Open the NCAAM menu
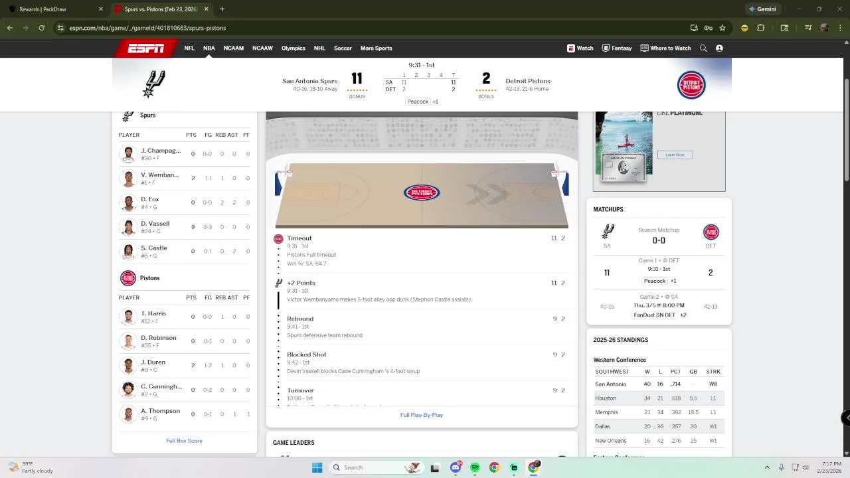850x478 pixels. pos(234,48)
